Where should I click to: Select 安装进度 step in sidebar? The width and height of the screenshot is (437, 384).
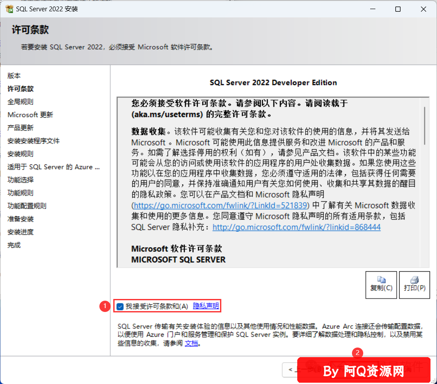pos(20,232)
